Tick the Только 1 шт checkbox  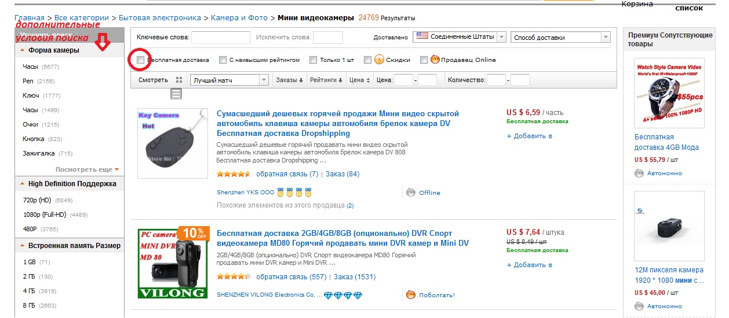(x=313, y=60)
